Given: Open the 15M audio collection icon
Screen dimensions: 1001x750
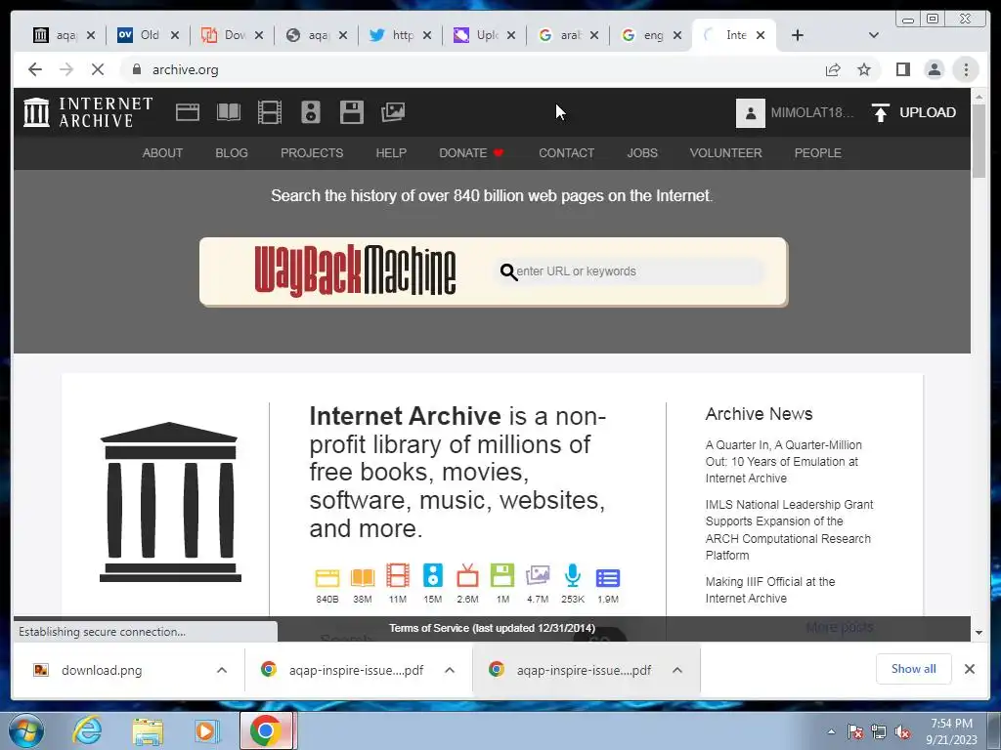Looking at the screenshot, I should (x=433, y=575).
